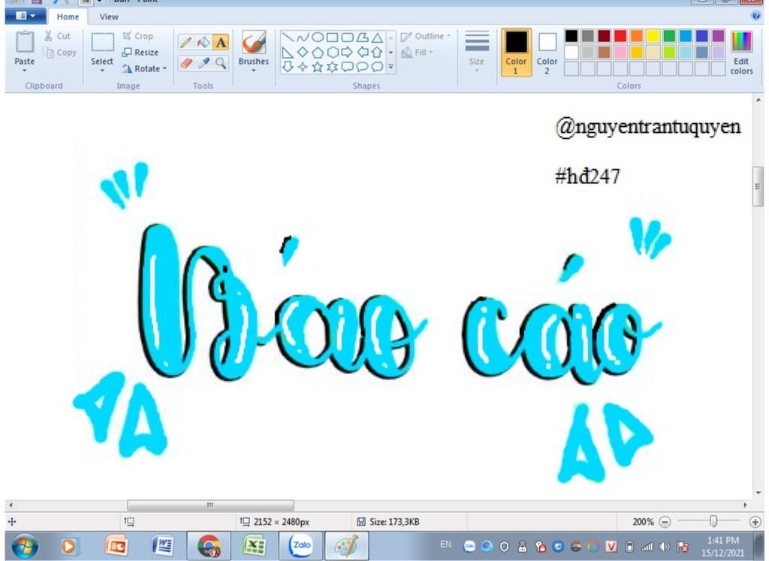
Task: Open the shape Fill dropdown
Action: click(418, 52)
